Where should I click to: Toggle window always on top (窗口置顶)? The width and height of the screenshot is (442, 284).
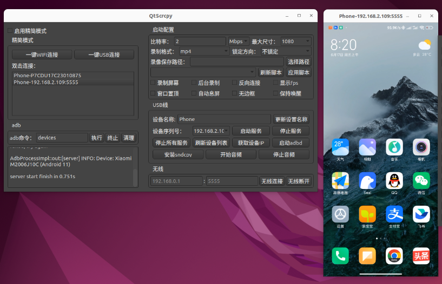[x=153, y=93]
